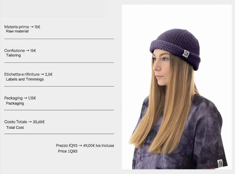Screen dimensions: 235x174
Task: Click the Etichette e rifiniture 2,5€ entry
Action: tap(28, 74)
